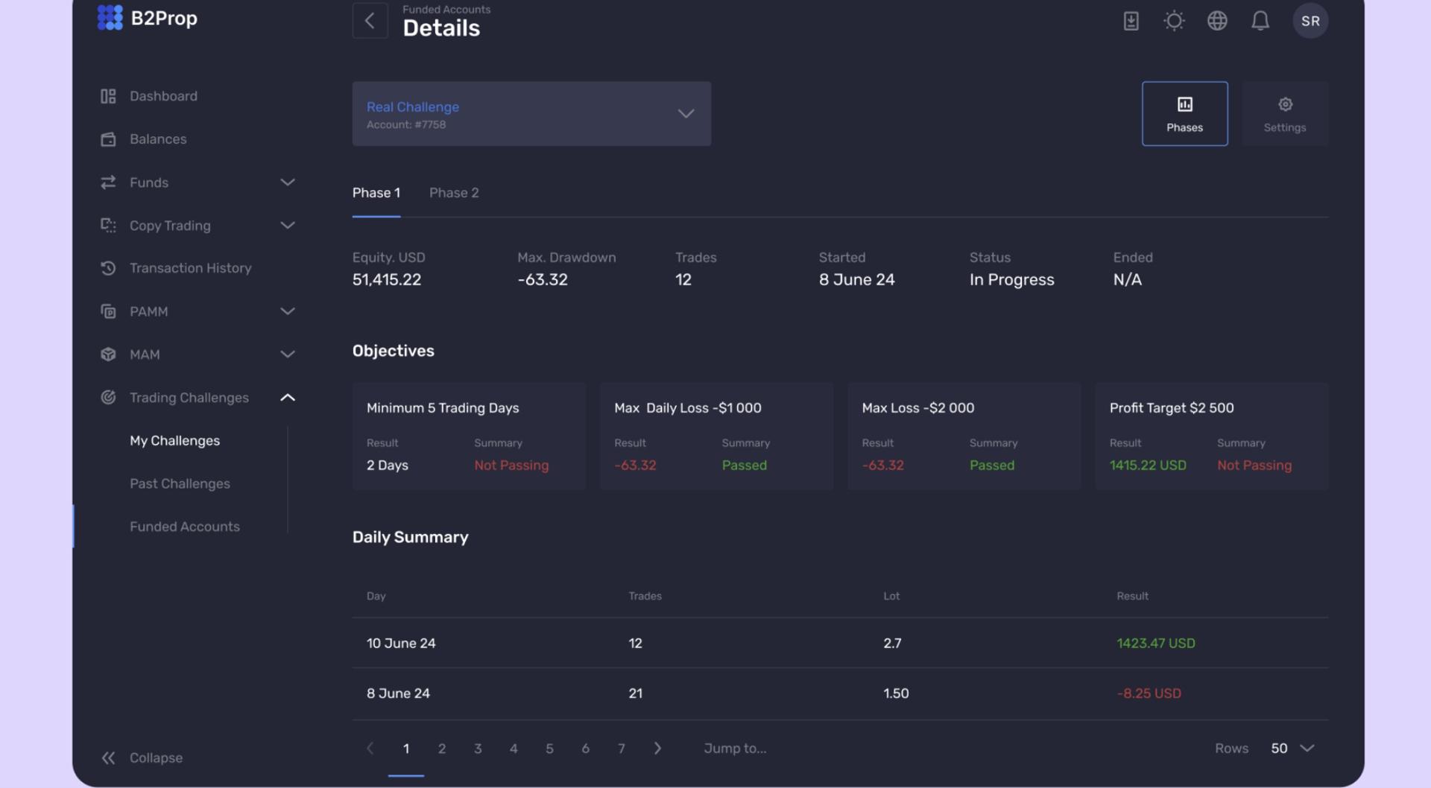Image resolution: width=1431 pixels, height=788 pixels.
Task: Click the download/export icon in the header
Action: coord(1131,20)
